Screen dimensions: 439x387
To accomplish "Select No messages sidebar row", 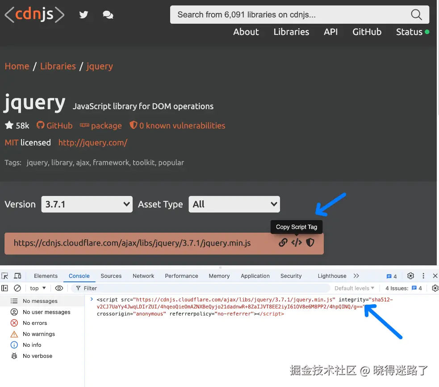I will point(42,301).
